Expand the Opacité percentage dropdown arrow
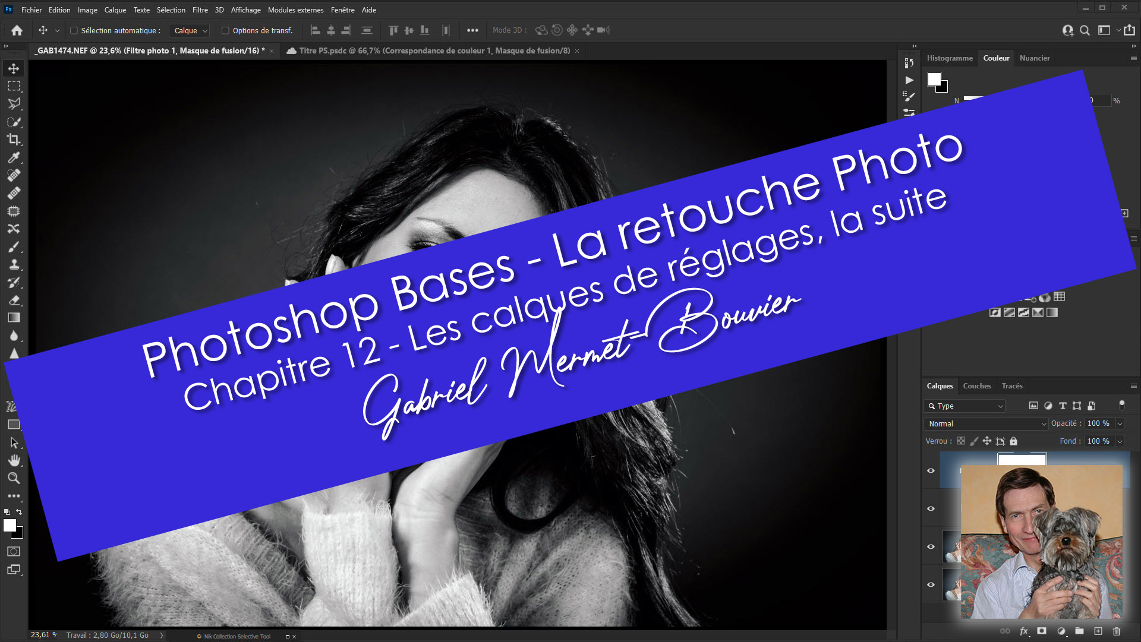Screen dimensions: 1141x642 (x=1120, y=423)
